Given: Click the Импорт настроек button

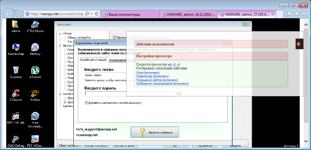Looking at the screenshot, I should [x=96, y=145].
